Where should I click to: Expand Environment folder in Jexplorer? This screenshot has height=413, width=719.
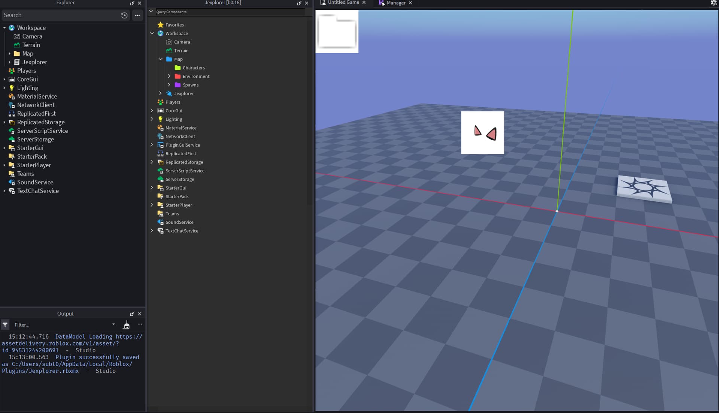point(169,76)
